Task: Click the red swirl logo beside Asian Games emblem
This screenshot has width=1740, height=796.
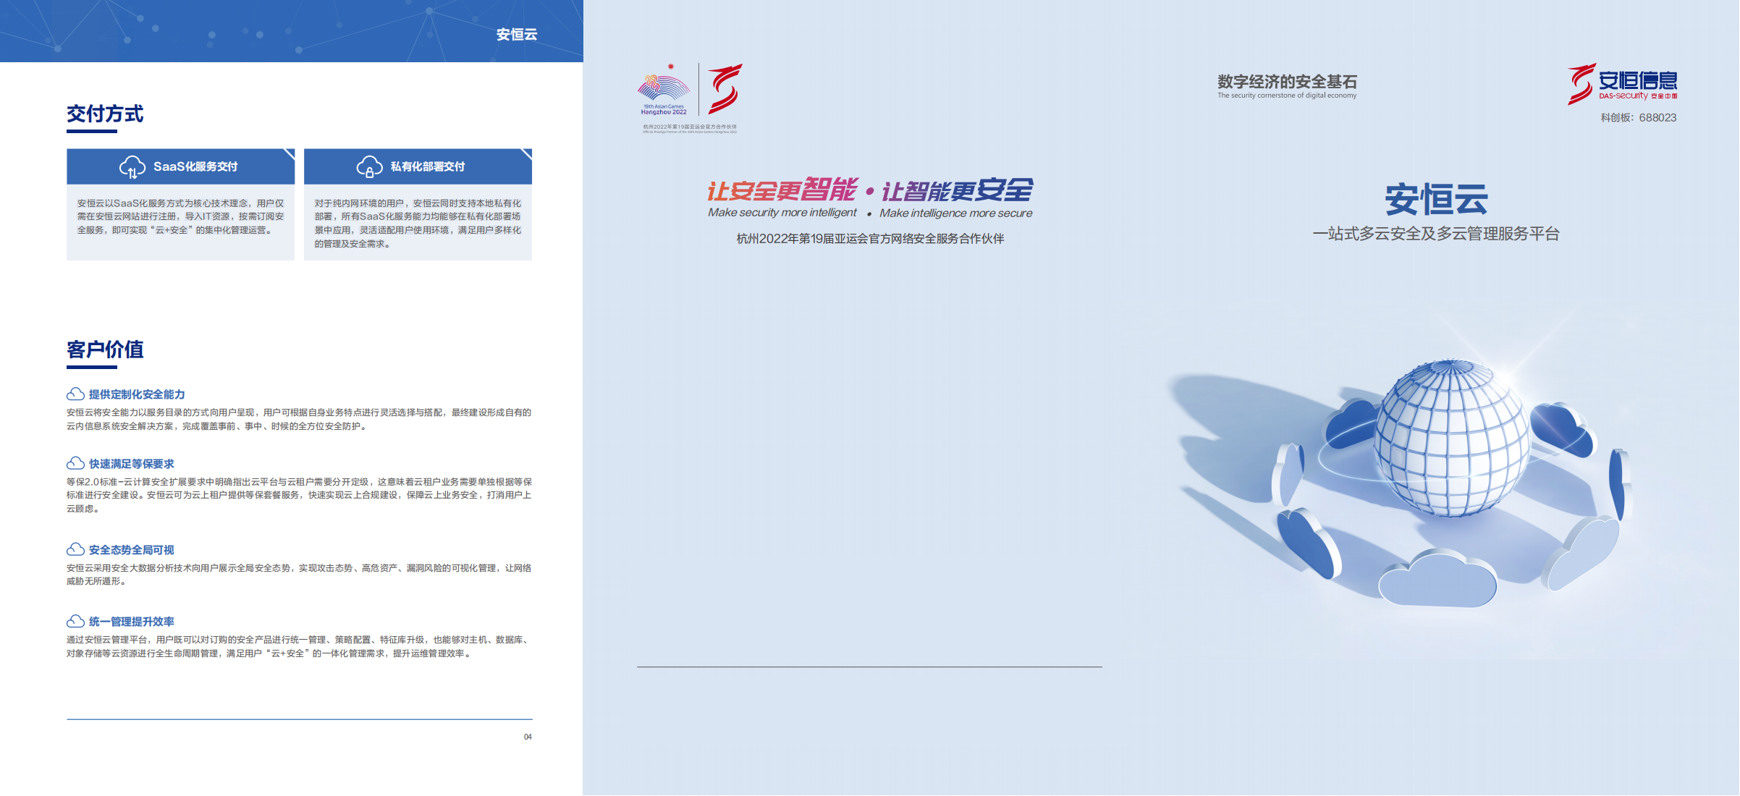Action: click(725, 89)
